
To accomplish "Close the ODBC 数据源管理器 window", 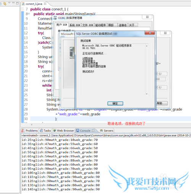I will tap(147, 17).
